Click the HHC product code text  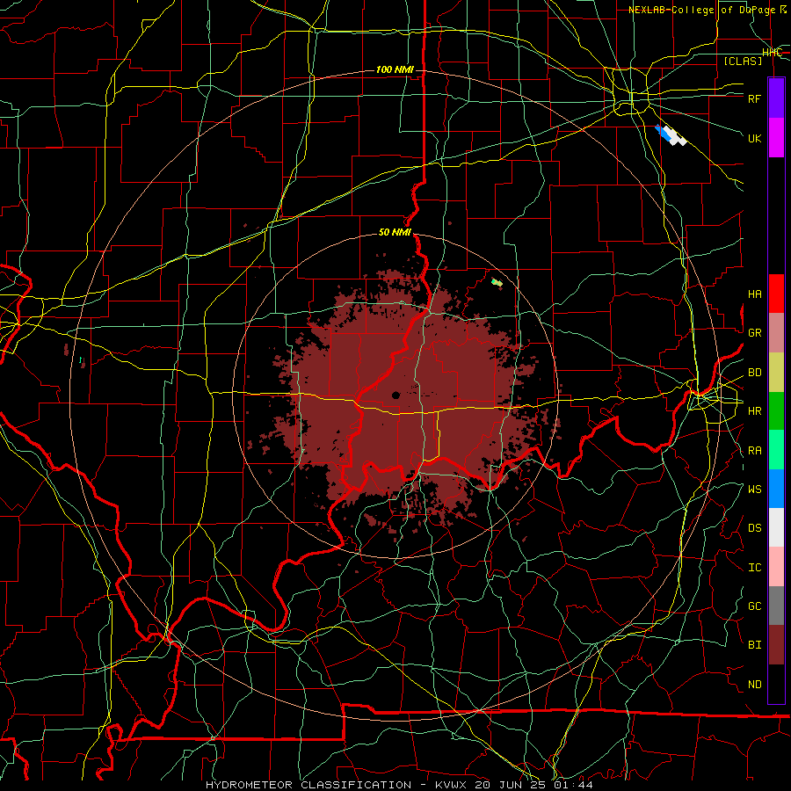[773, 53]
